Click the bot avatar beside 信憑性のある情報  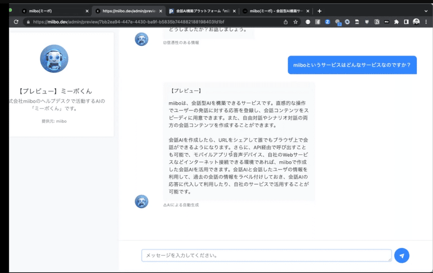(141, 39)
